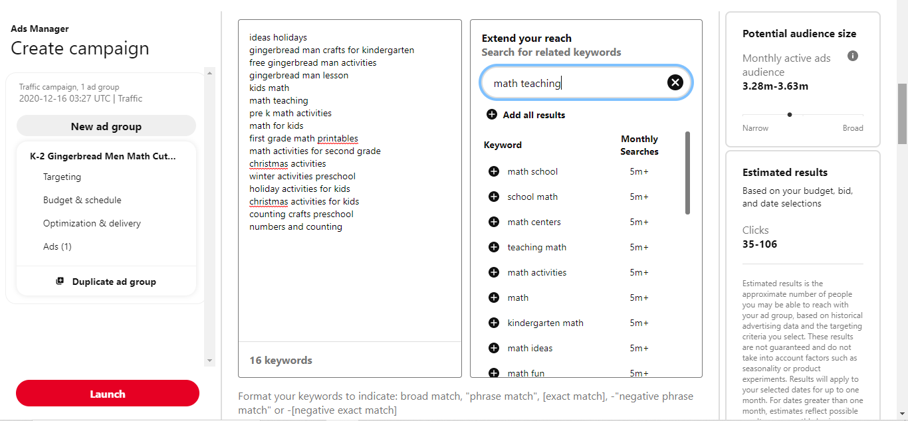908x421 pixels.
Task: Add the 'math school' keyword plus icon
Action: tap(493, 171)
